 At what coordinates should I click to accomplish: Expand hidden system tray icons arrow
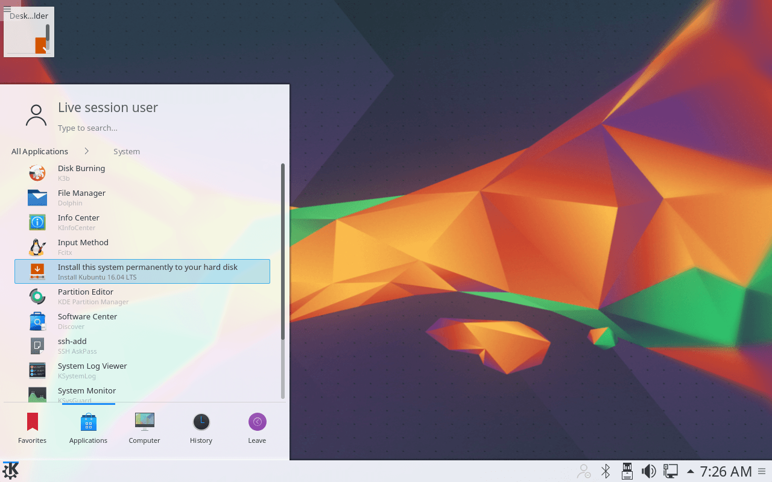coord(690,471)
